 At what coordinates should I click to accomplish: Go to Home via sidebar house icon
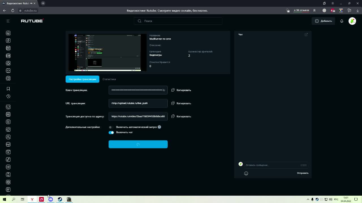click(x=8, y=33)
